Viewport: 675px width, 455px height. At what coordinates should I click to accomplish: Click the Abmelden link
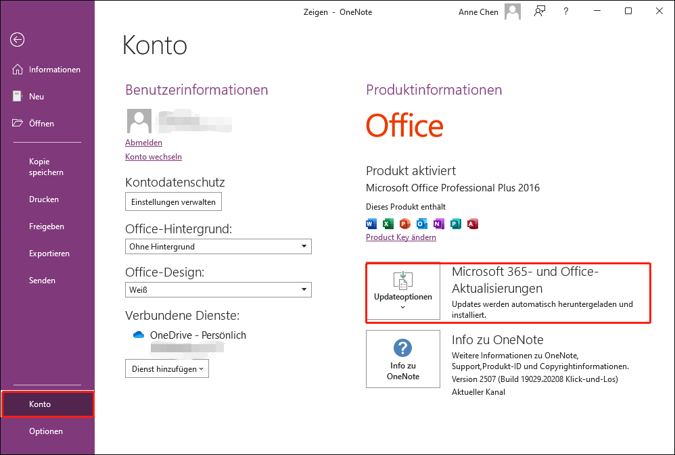pos(144,143)
